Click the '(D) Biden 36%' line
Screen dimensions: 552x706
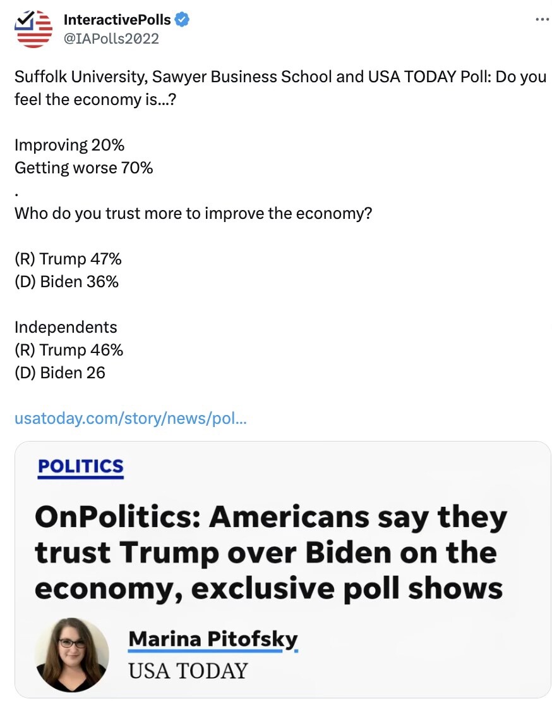point(66,282)
